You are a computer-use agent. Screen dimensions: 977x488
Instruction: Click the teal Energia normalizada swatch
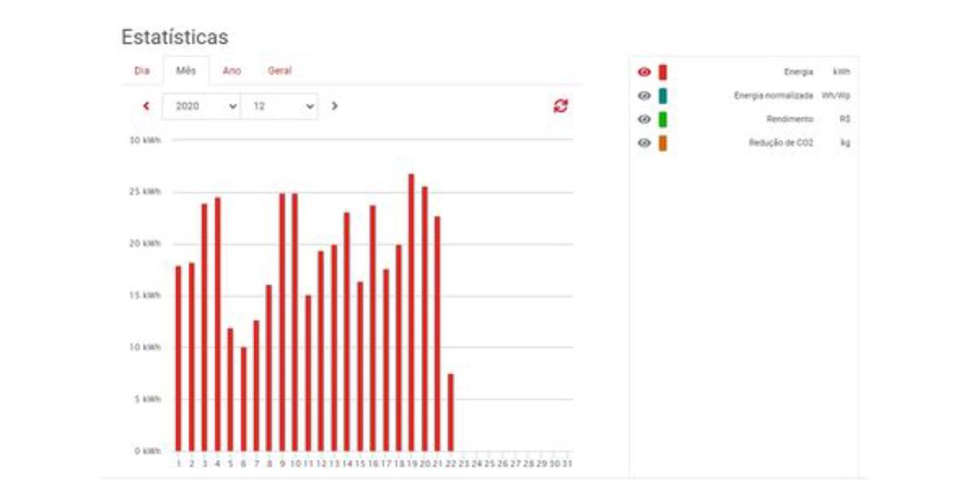(x=663, y=96)
